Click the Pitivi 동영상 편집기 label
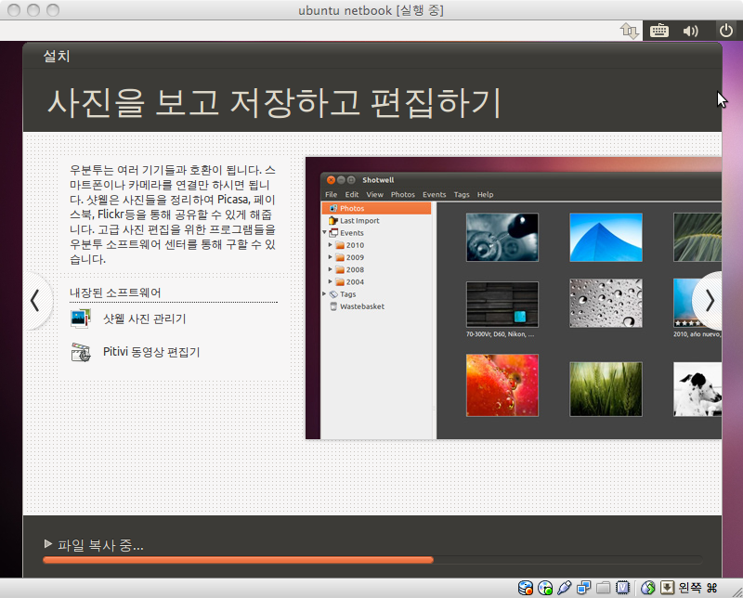This screenshot has width=743, height=598. click(151, 352)
